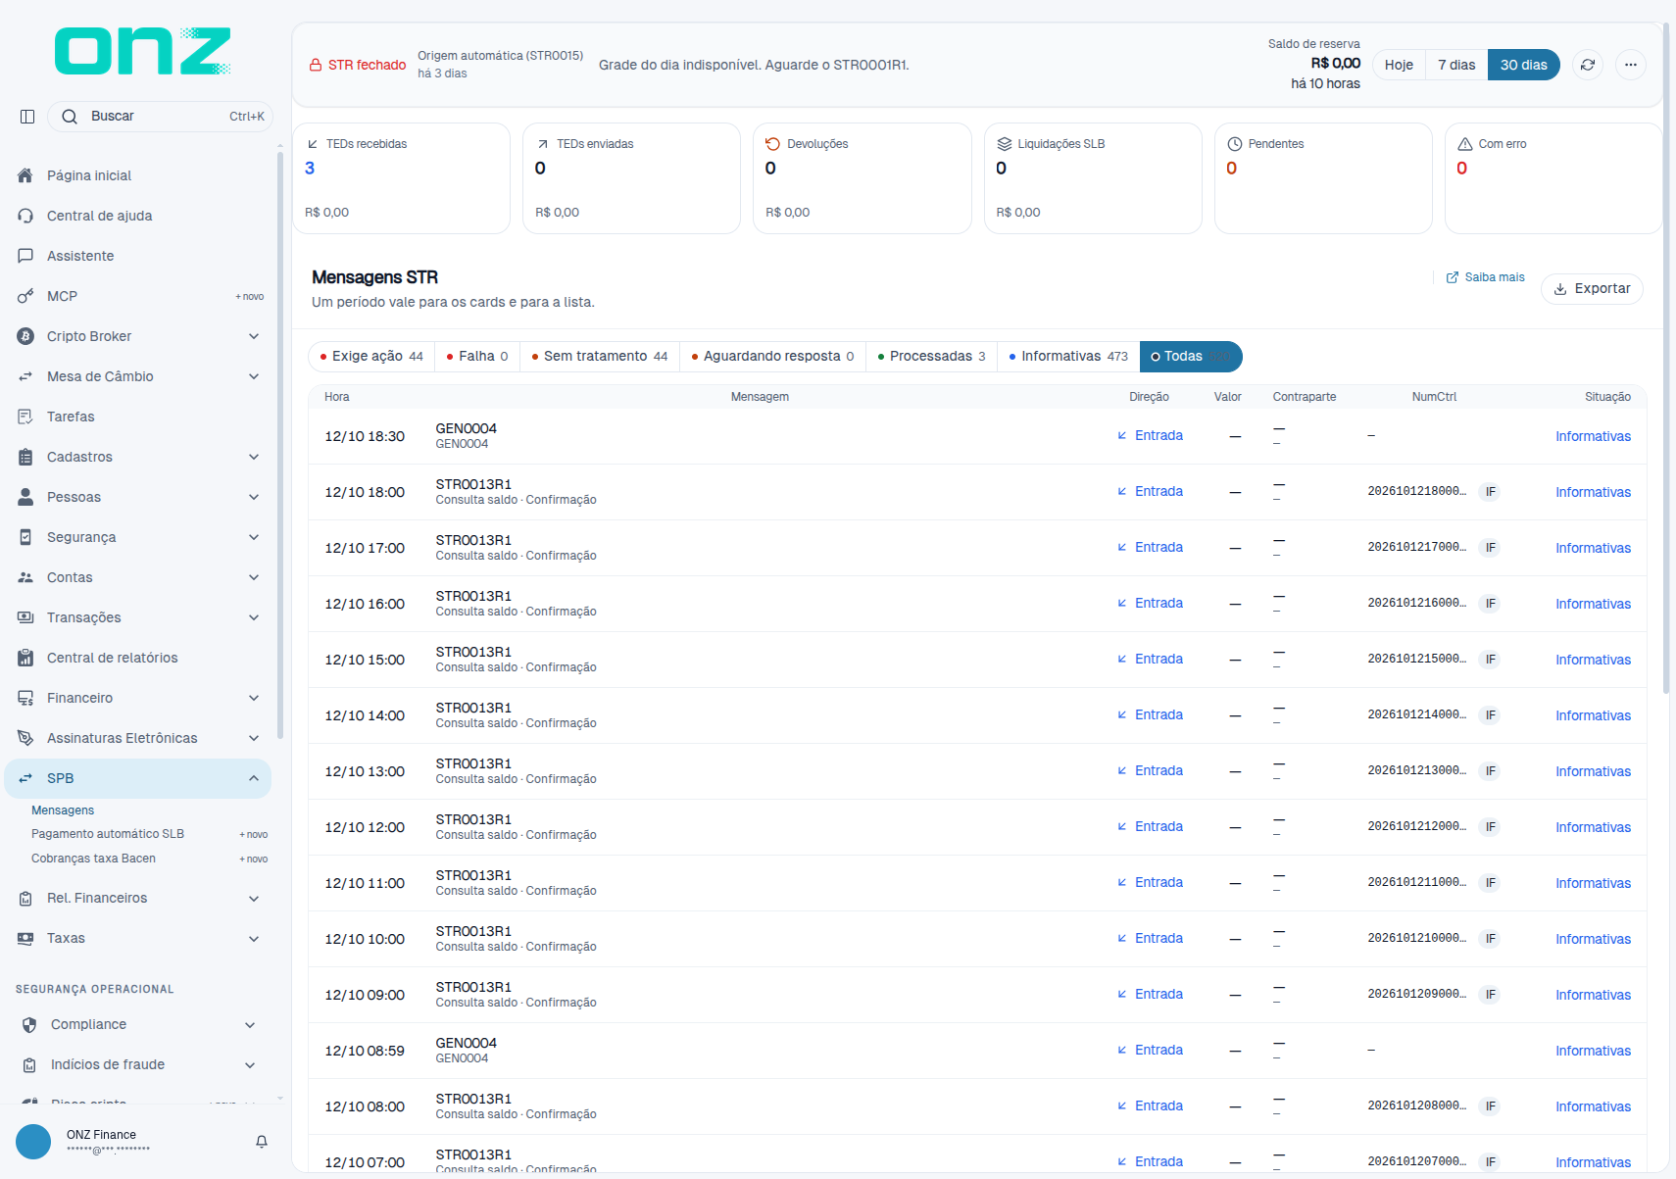This screenshot has width=1676, height=1179.
Task: Show the Todas messages tab
Action: click(1191, 357)
